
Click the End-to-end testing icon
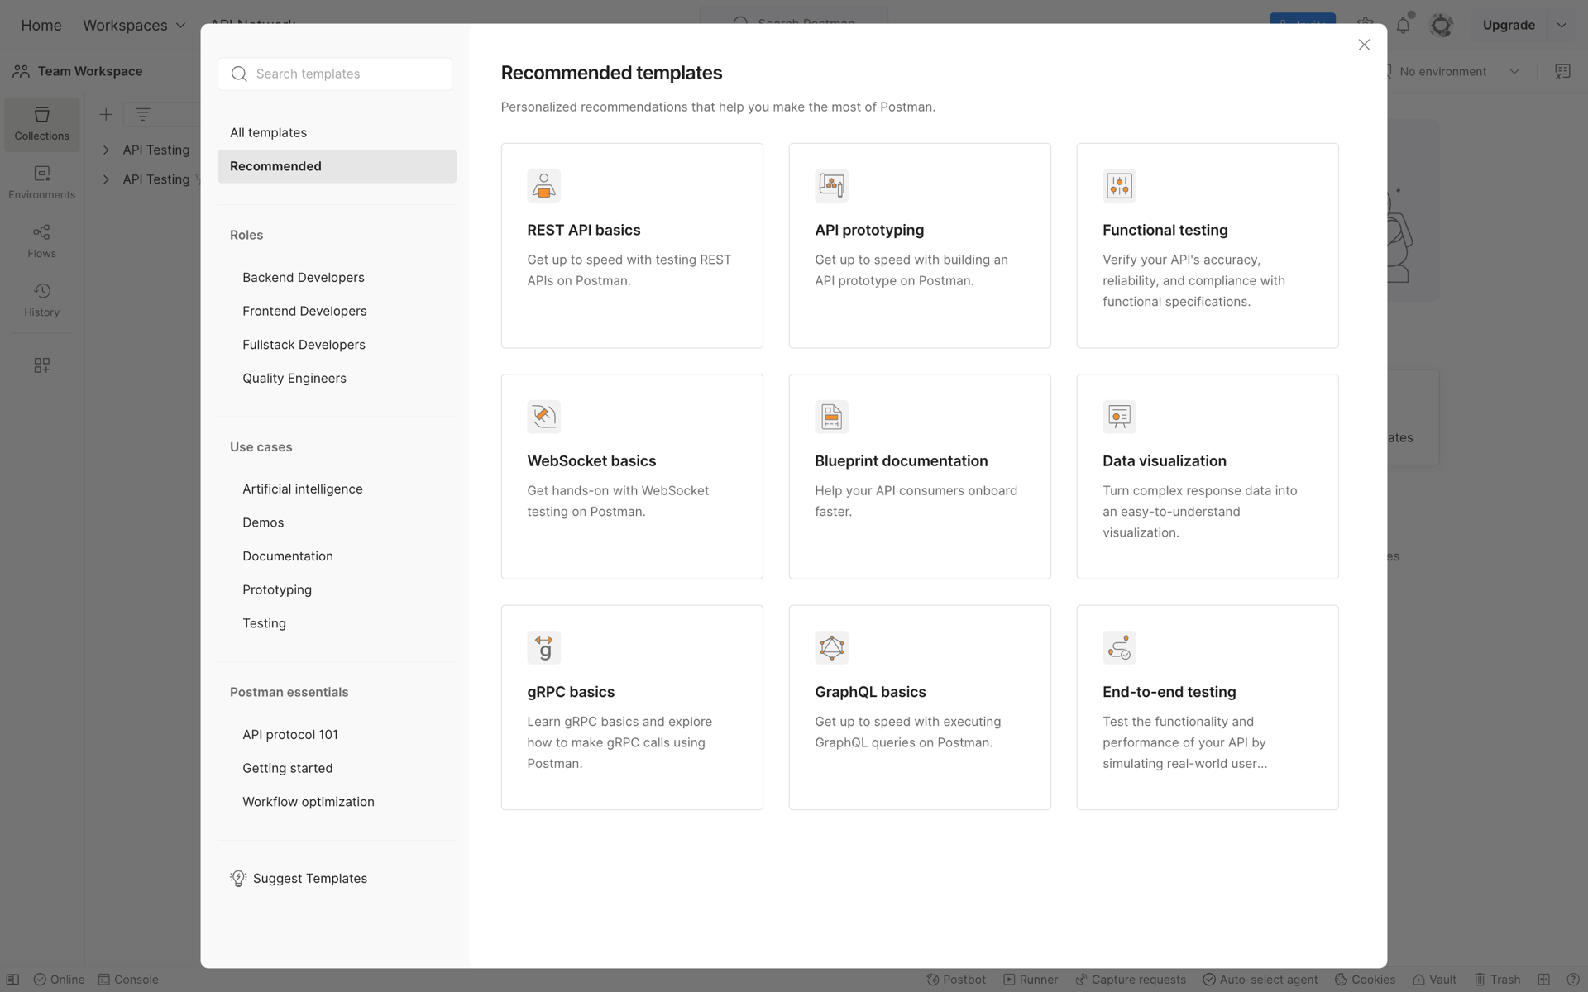pyautogui.click(x=1119, y=647)
